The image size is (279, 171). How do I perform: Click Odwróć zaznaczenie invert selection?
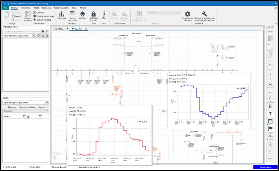tap(44, 16)
